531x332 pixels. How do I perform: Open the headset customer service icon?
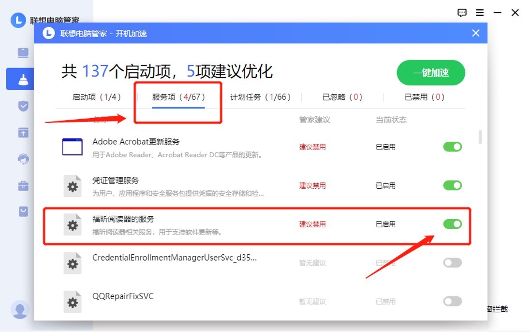pyautogui.click(x=23, y=159)
